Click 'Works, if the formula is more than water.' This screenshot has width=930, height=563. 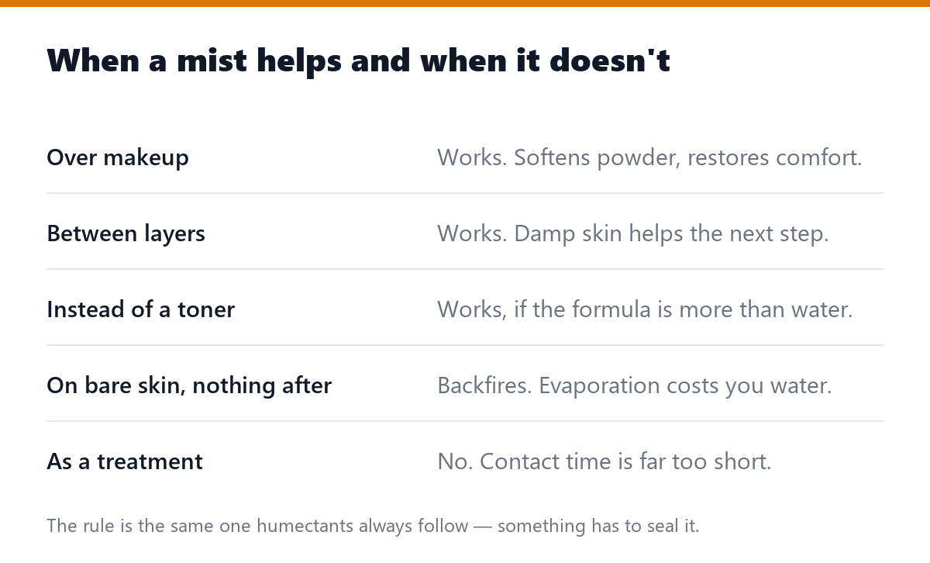[645, 309]
